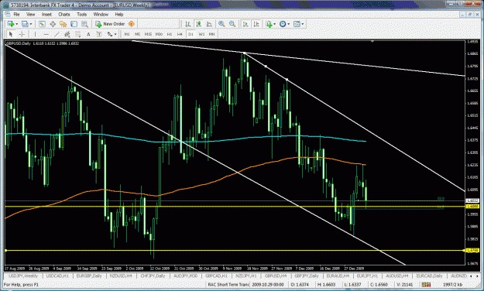Select the cursor arrow tool

click(11, 34)
